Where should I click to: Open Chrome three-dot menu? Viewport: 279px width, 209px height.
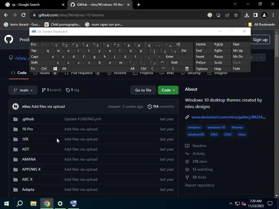point(273,15)
